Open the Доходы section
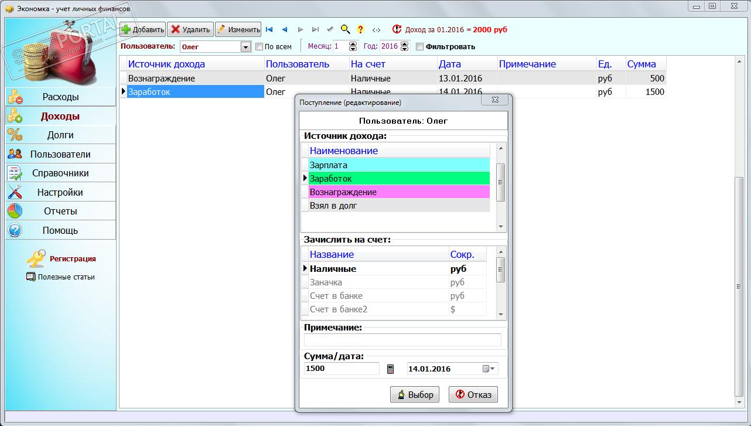This screenshot has width=751, height=426. point(60,116)
